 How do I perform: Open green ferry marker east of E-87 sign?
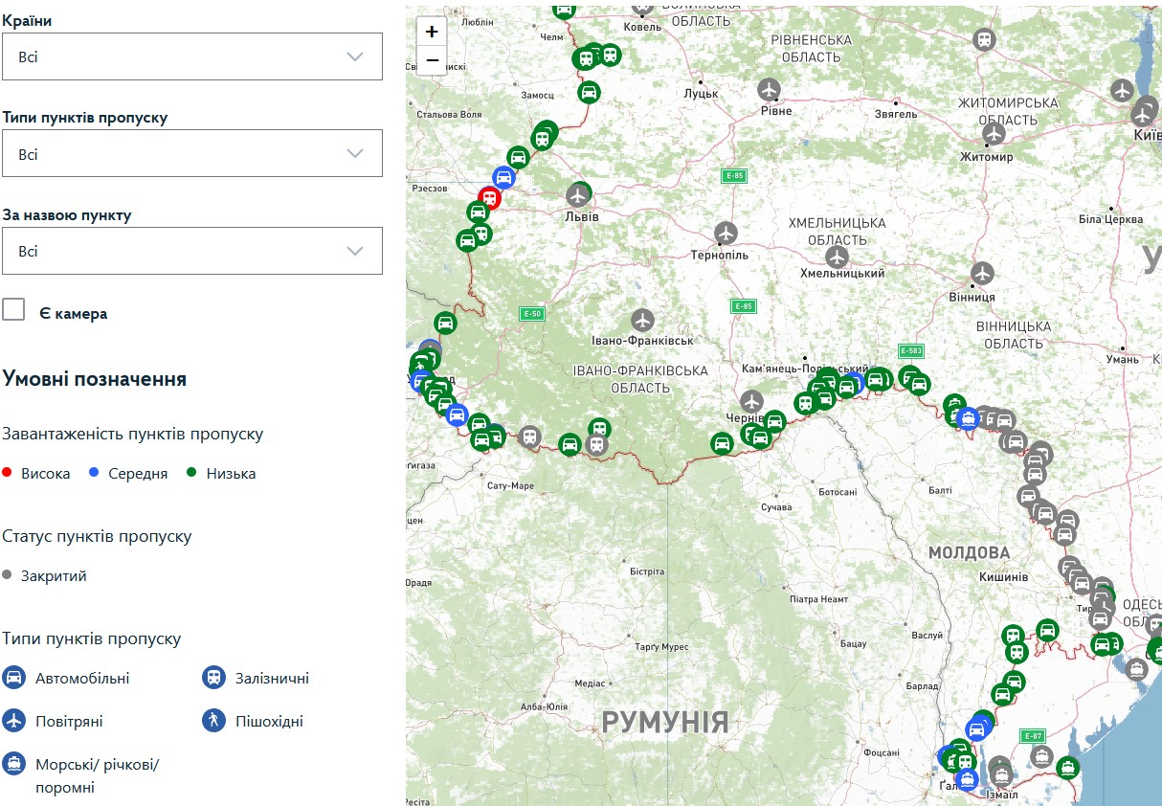[x=1067, y=767]
